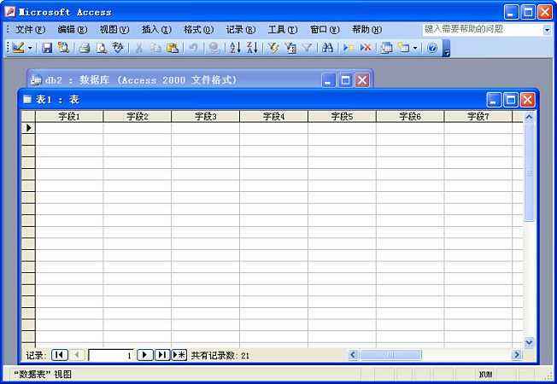
Task: Click the File Search toolbar icon
Action: click(x=63, y=48)
